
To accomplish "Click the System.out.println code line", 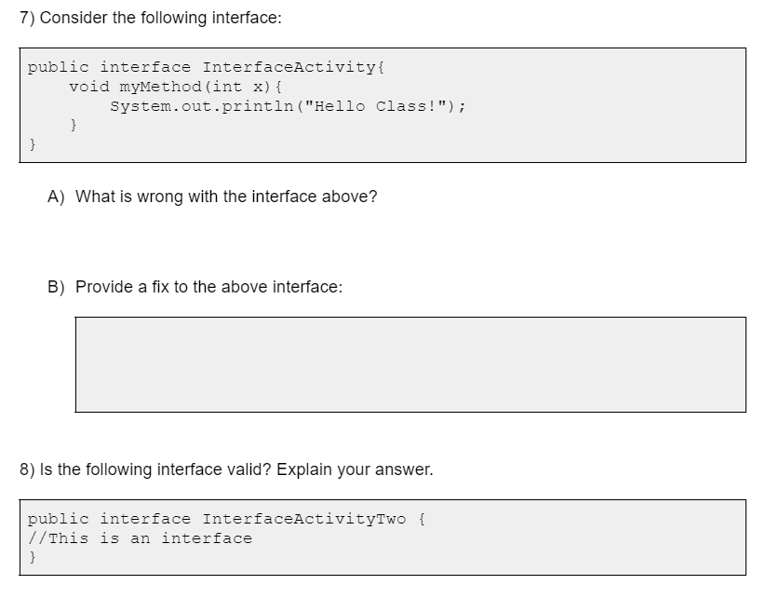I will pos(288,106).
